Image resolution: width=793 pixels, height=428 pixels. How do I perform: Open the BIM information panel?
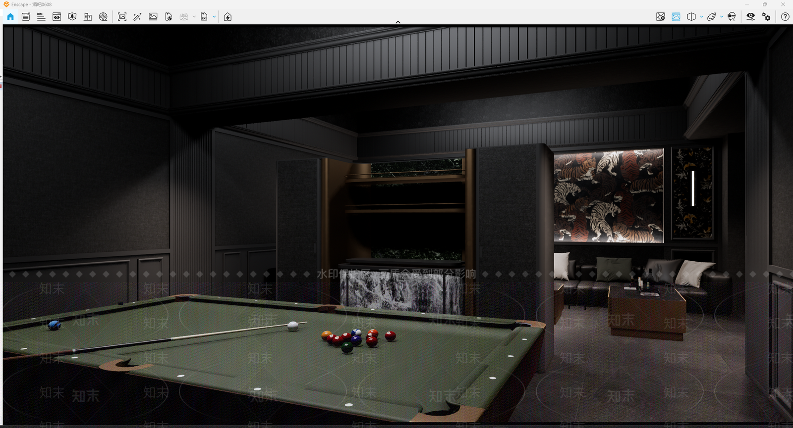41,17
